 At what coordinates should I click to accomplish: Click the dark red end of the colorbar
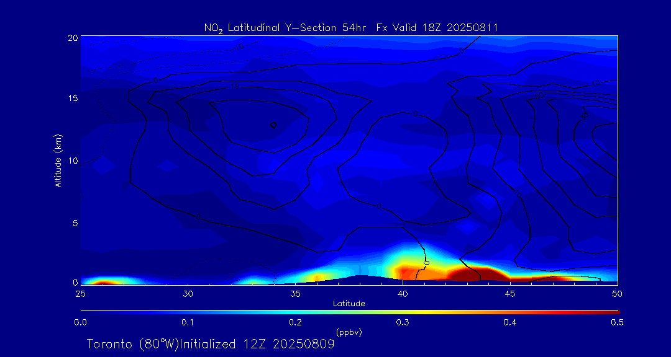tap(615, 311)
